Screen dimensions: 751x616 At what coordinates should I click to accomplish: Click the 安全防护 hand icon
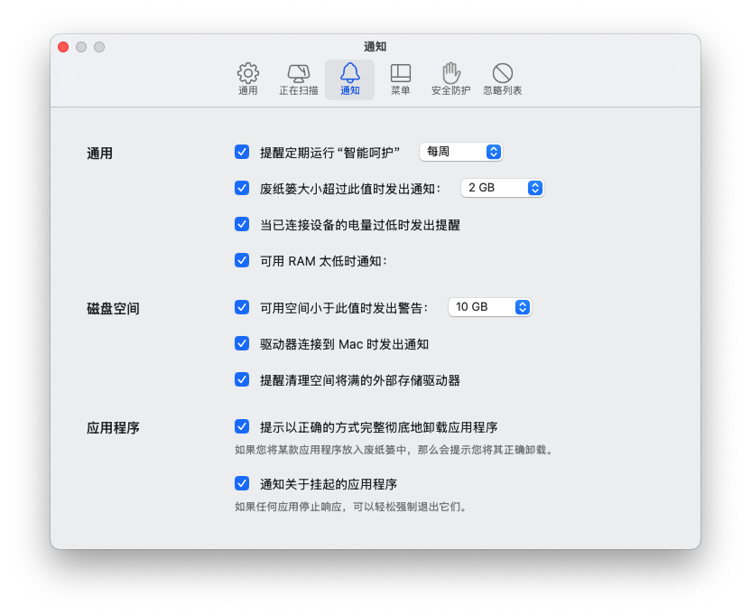[450, 79]
